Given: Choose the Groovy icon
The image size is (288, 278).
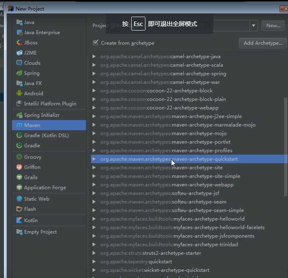Looking at the screenshot, I should (x=19, y=157).
